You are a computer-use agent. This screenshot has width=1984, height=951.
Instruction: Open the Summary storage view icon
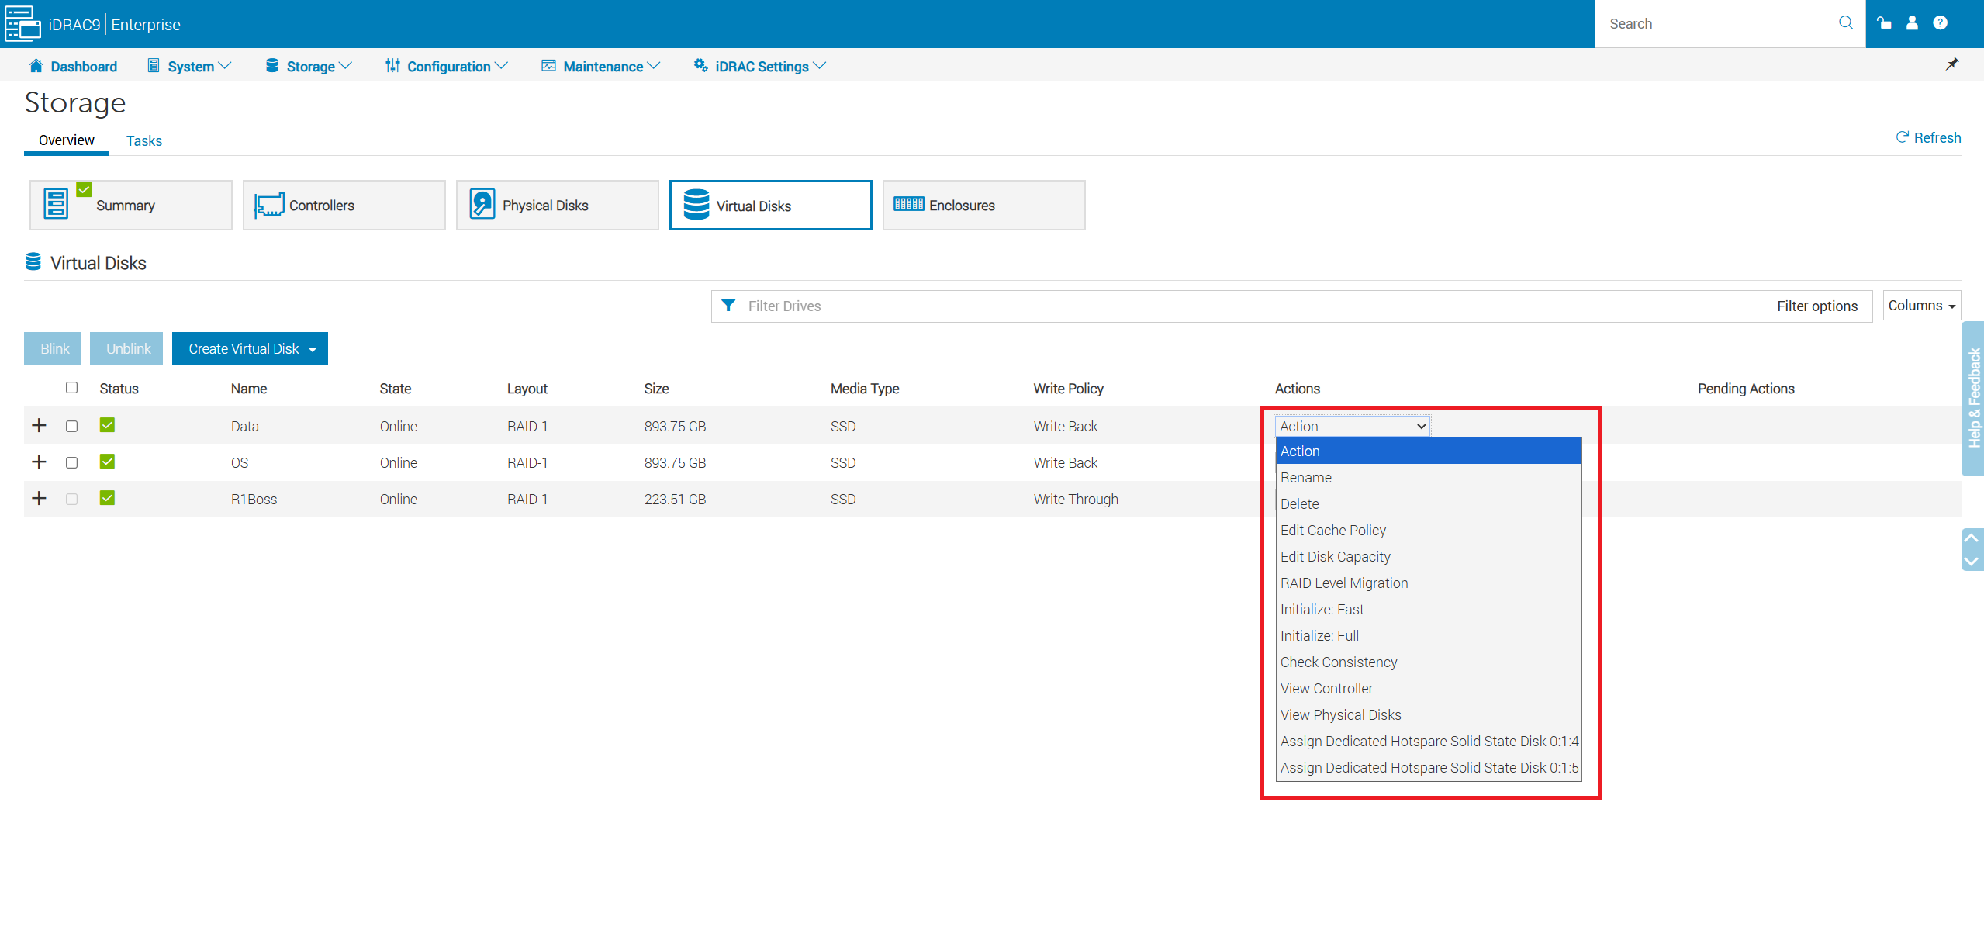pos(54,203)
